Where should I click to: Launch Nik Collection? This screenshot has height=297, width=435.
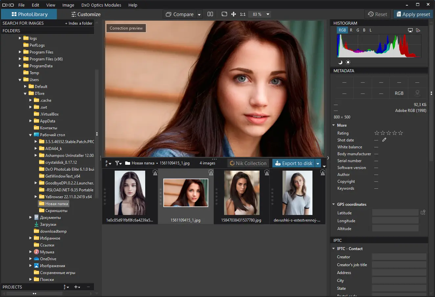[x=248, y=163]
